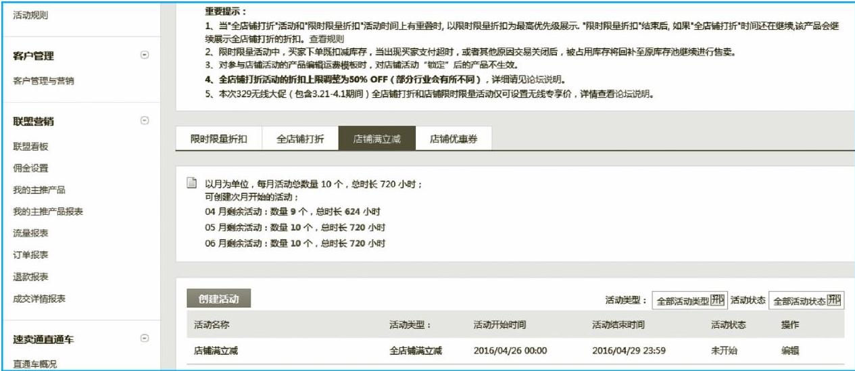This screenshot has height=371, width=855.
Task: Click the 05 月剩余活动 line
Action: (295, 228)
